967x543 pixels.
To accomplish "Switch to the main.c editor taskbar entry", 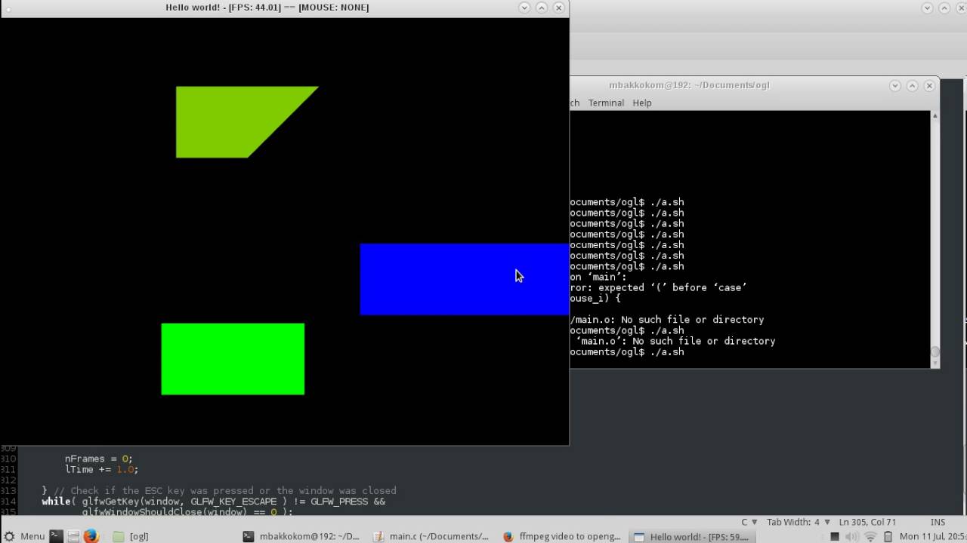I will [x=432, y=536].
